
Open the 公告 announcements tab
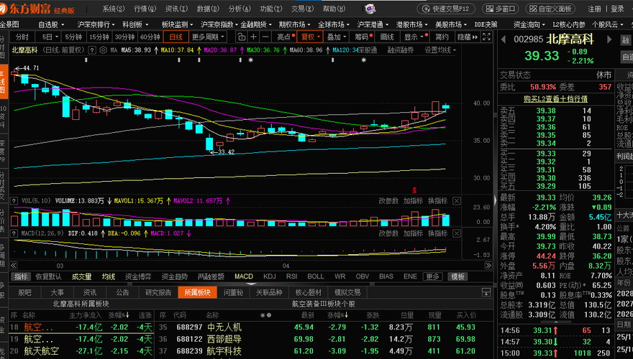coord(122,292)
